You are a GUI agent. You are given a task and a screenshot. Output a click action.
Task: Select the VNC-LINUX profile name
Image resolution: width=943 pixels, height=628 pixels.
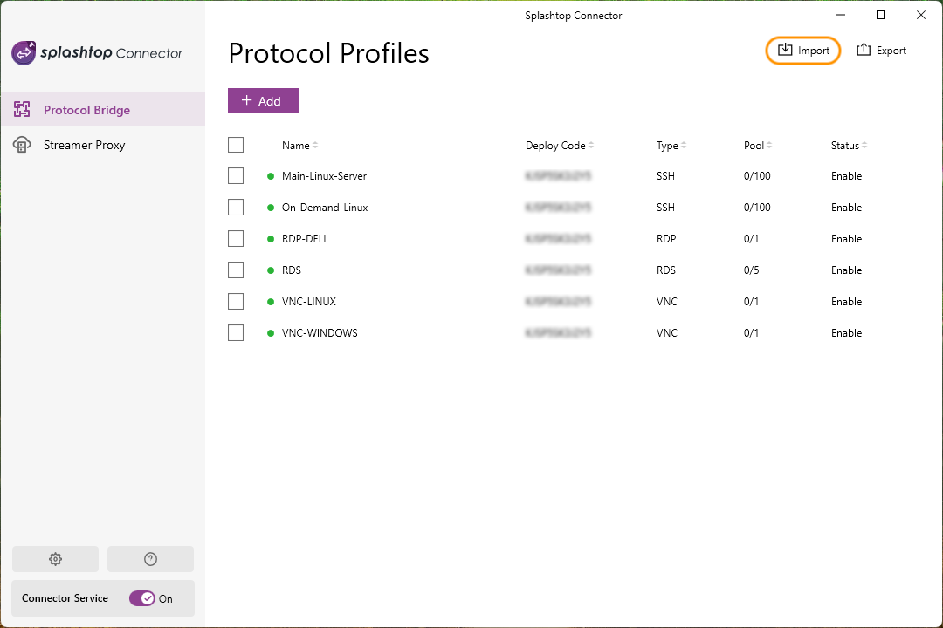(x=308, y=301)
